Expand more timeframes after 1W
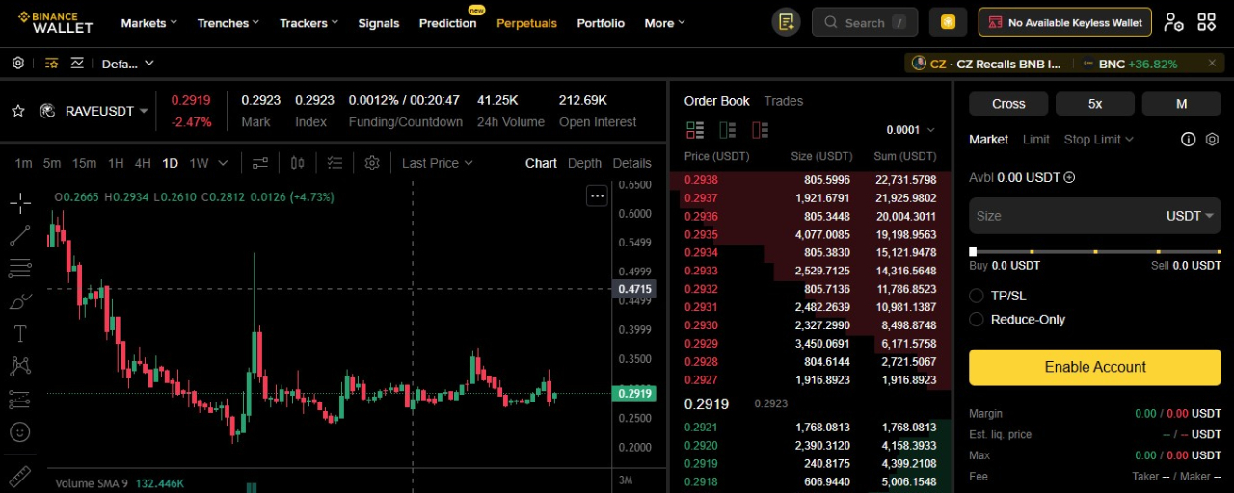 (224, 163)
